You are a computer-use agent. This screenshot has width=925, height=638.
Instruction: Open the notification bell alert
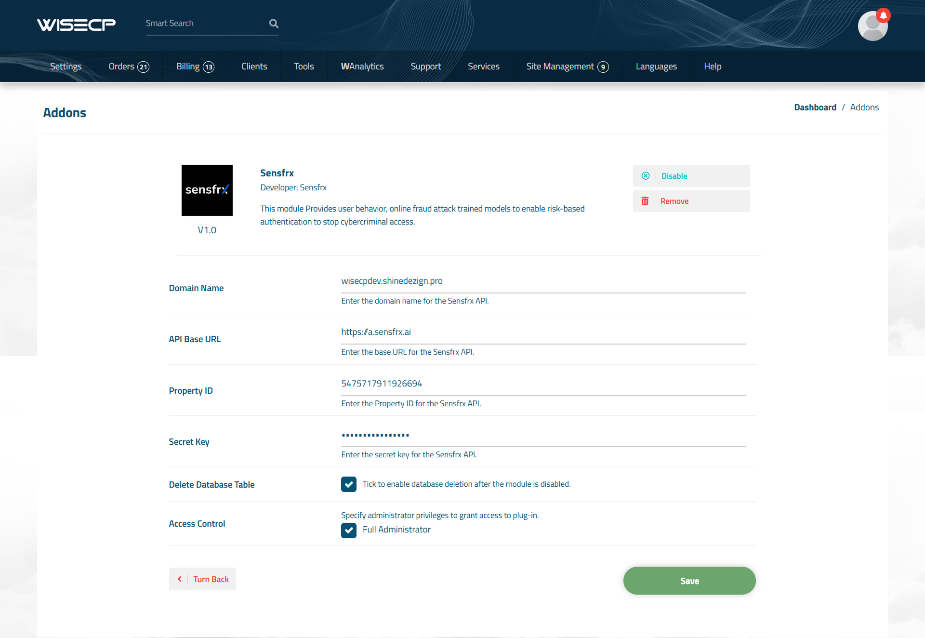point(883,15)
